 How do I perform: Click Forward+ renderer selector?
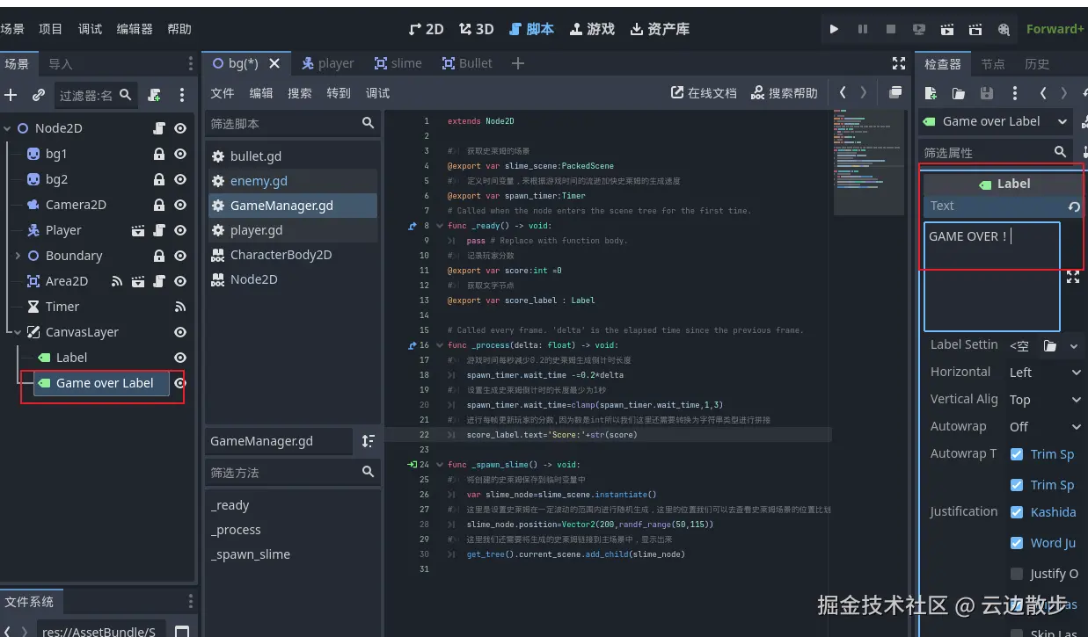click(1055, 29)
